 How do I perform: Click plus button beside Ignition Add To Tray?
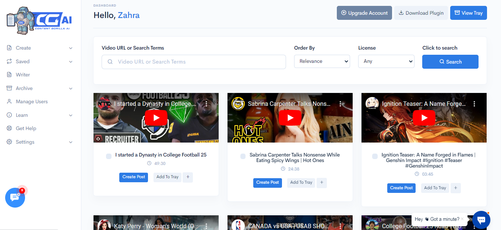[456, 188]
